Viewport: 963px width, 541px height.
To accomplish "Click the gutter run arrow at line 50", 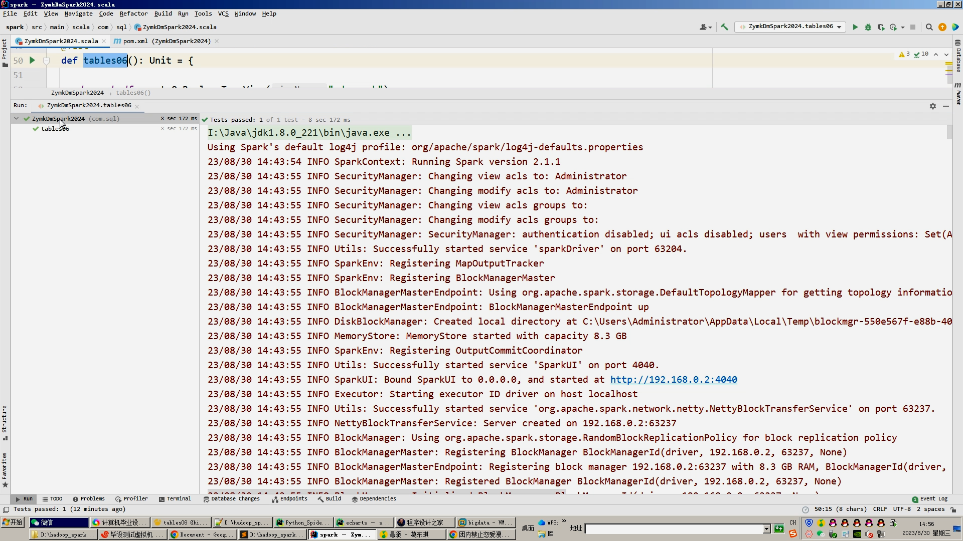I will tap(32, 61).
